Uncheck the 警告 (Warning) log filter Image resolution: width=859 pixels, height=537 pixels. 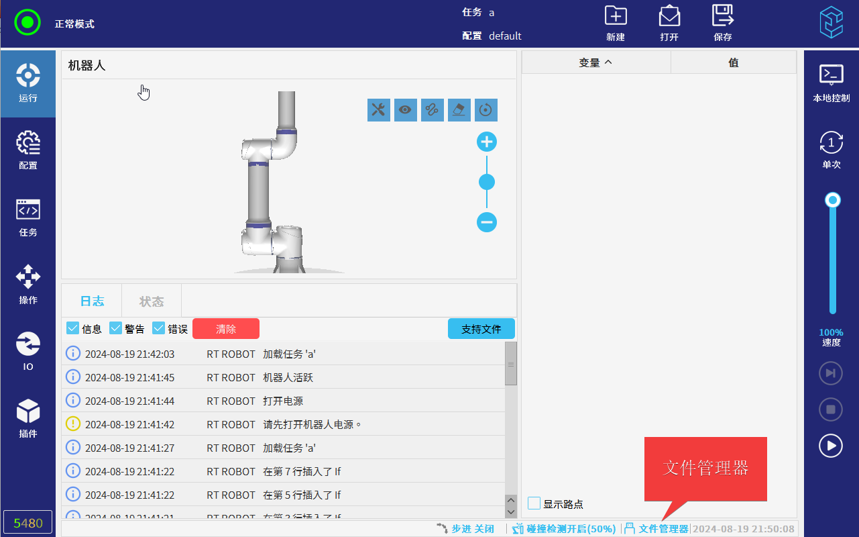(116, 328)
